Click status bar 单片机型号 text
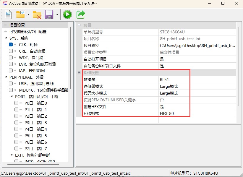Screen dimensions: 243x177 (194, 173)
